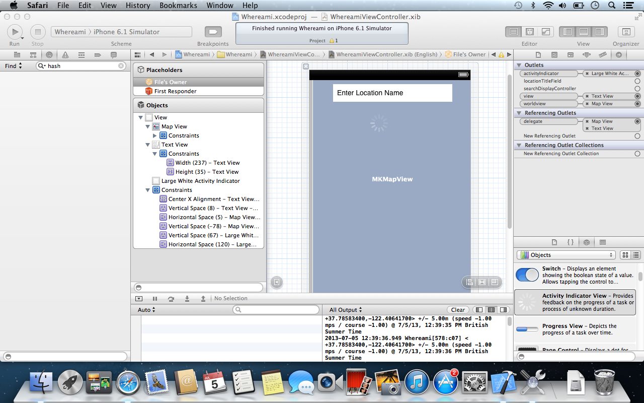Open the Auto variables scope popup
644x403 pixels.
pos(146,310)
